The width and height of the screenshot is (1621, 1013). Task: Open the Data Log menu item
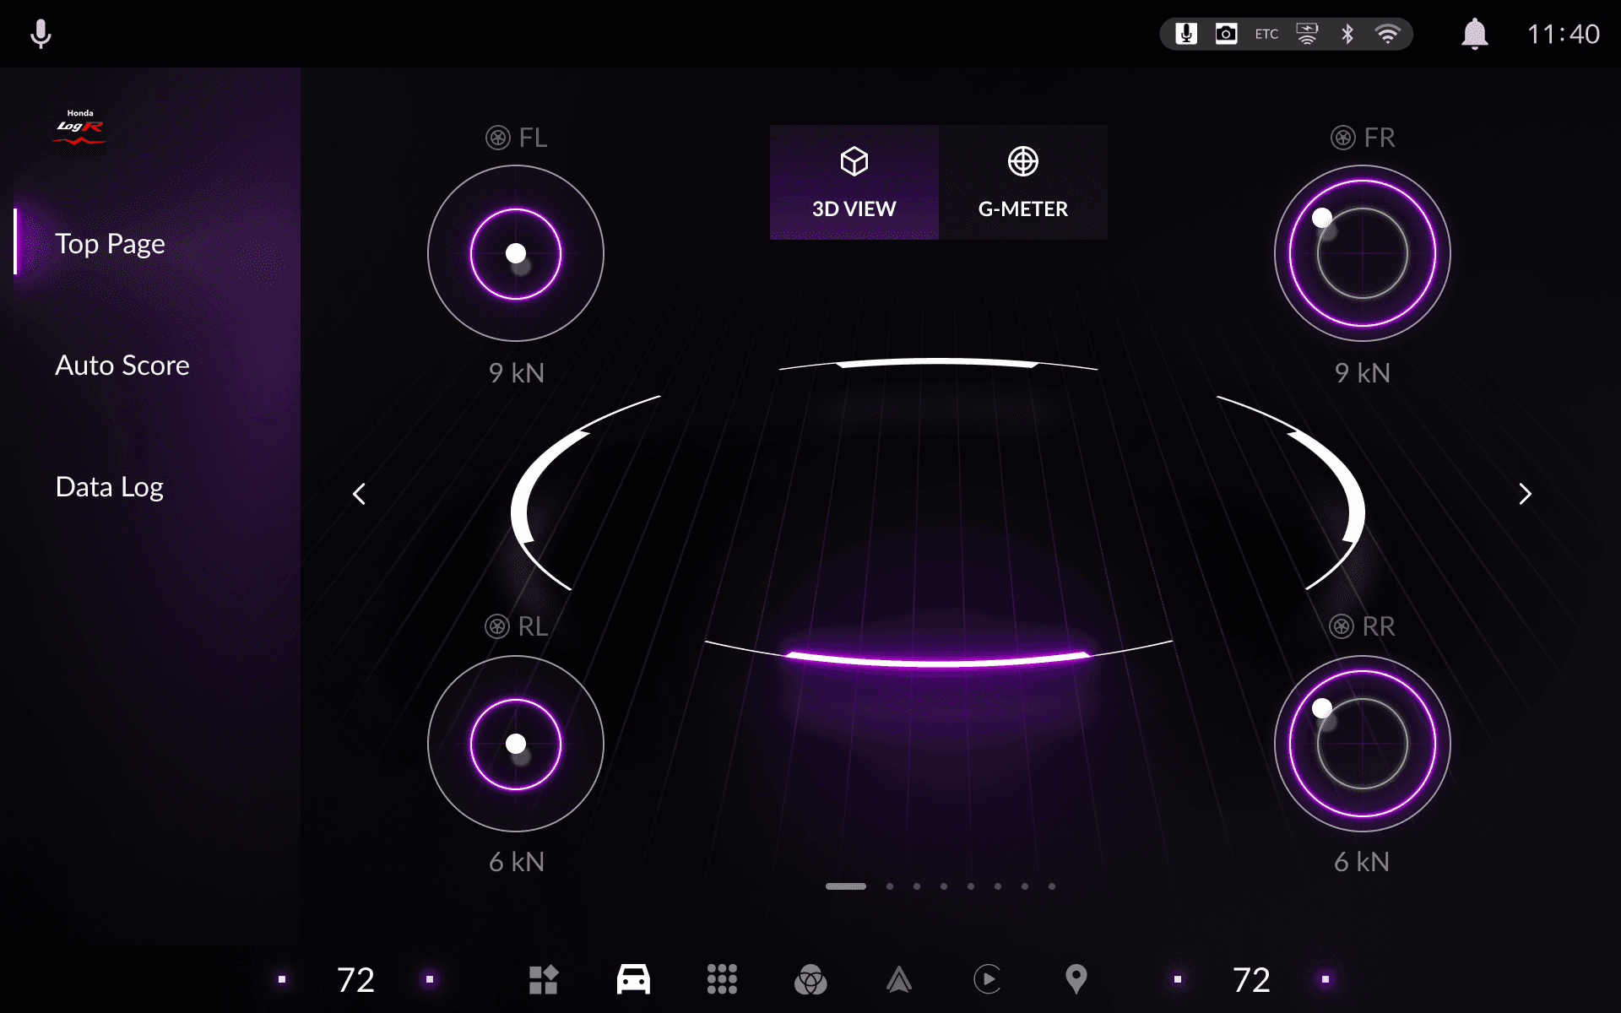(109, 487)
